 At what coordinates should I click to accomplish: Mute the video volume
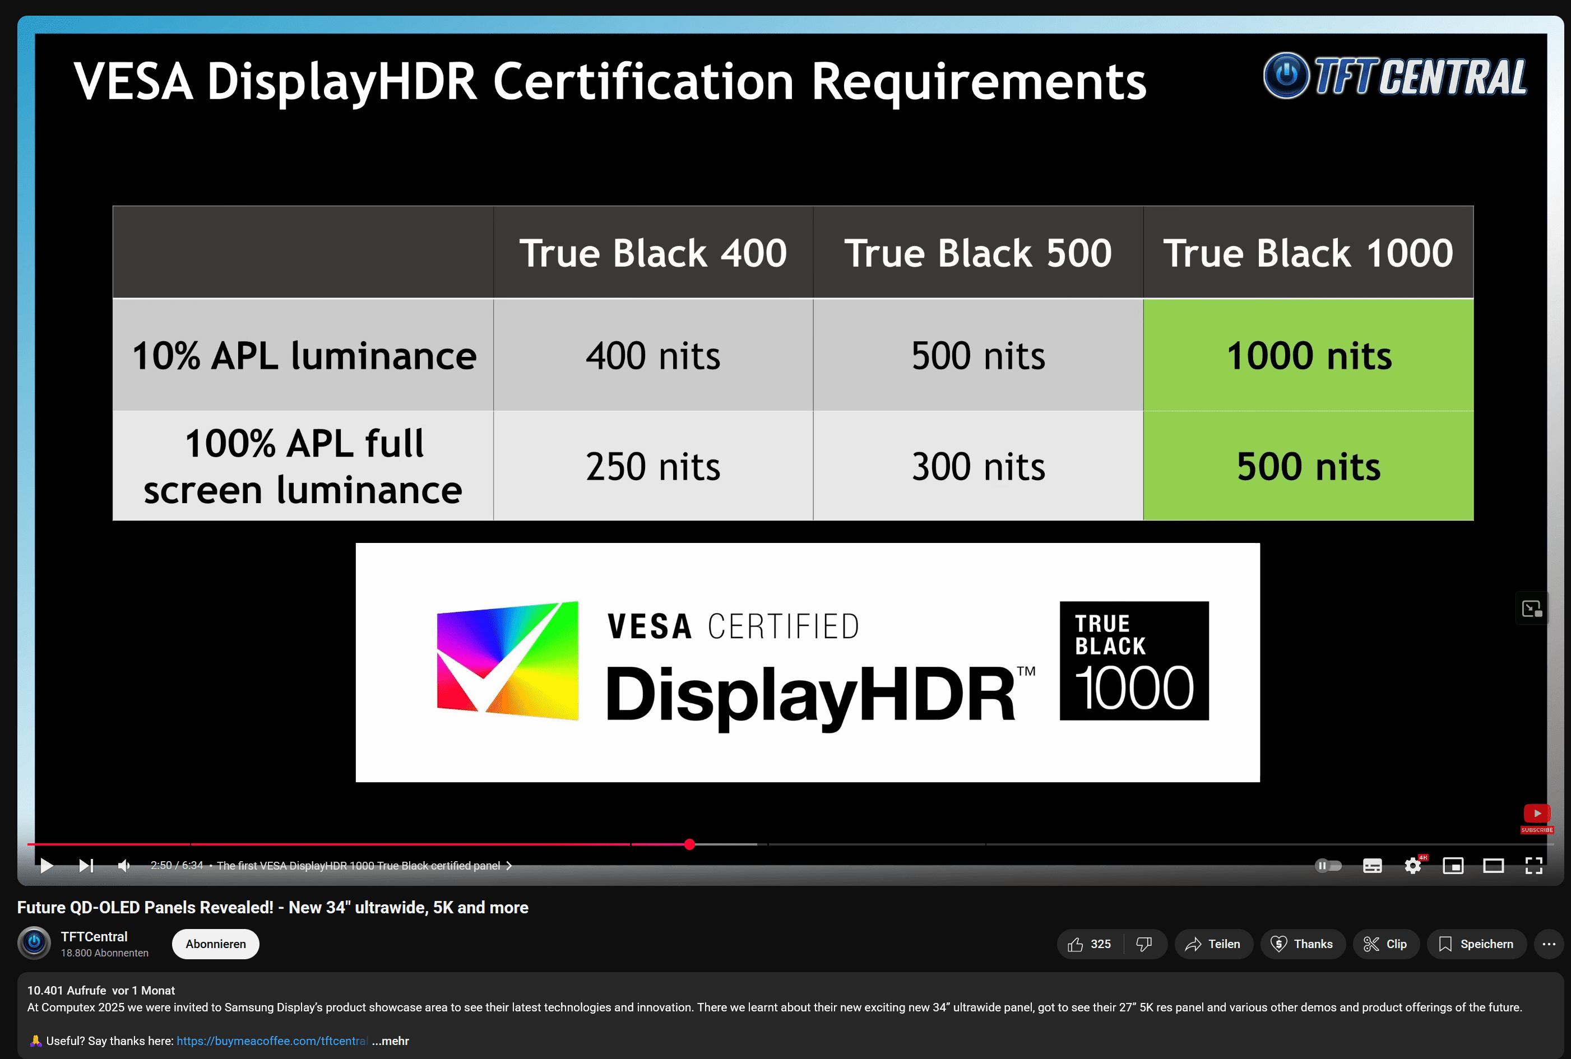point(124,865)
